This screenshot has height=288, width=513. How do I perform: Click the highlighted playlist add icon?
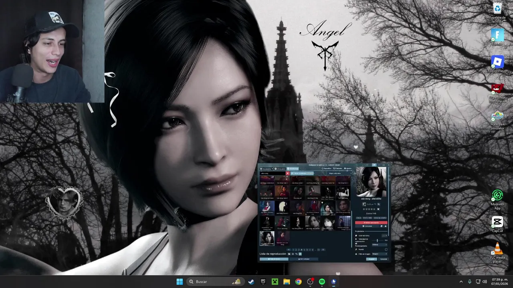click(300, 254)
